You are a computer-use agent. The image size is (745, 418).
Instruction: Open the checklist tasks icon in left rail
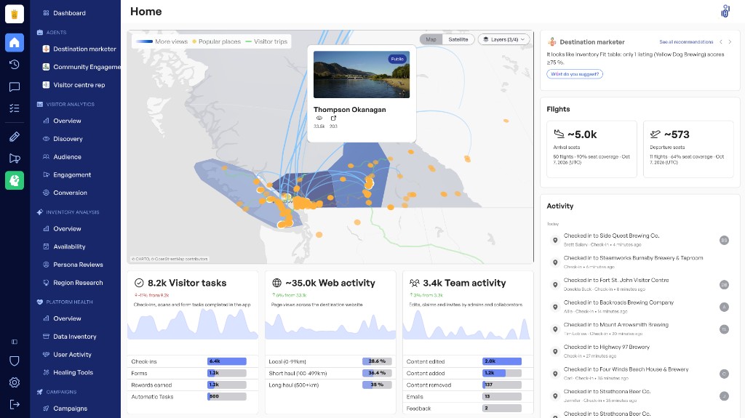point(15,108)
